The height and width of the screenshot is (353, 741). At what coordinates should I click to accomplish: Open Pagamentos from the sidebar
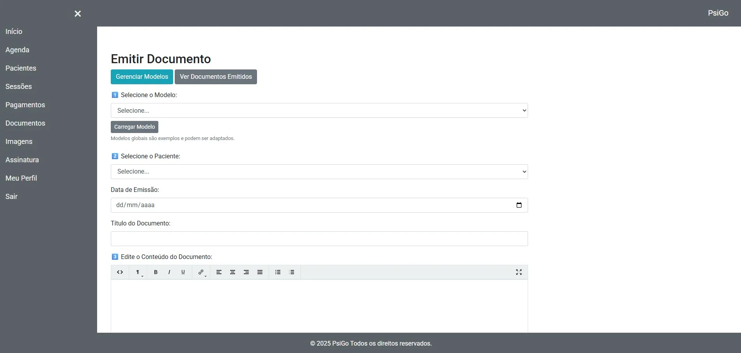25,105
